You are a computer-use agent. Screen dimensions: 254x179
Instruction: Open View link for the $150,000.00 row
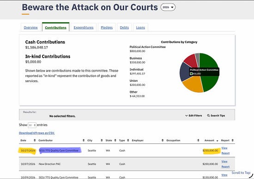click(x=224, y=175)
